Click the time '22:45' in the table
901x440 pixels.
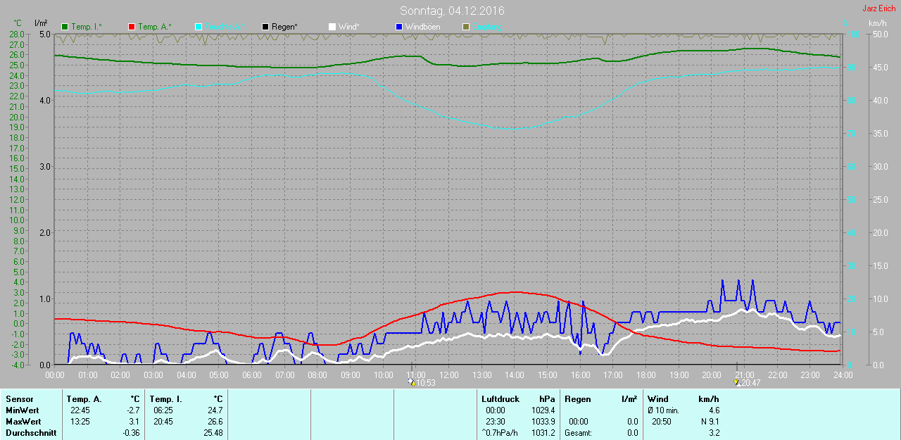(80, 410)
